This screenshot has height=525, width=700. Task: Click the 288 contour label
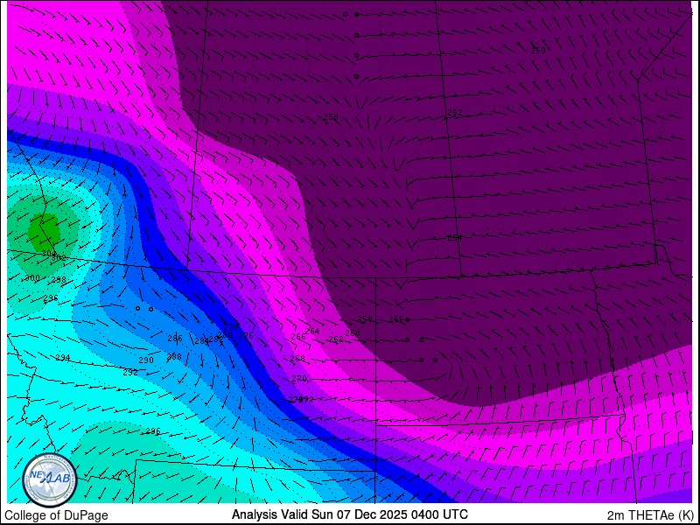[174, 357]
